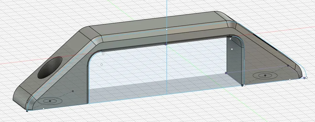Click the black point at the right leg's bottom corner
This screenshot has width=315, height=122.
click(x=242, y=85)
